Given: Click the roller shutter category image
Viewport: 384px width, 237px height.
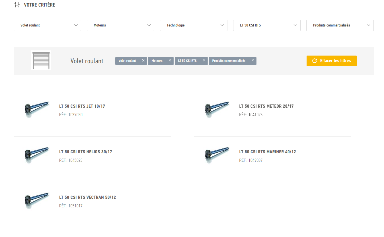Looking at the screenshot, I should coord(41,60).
